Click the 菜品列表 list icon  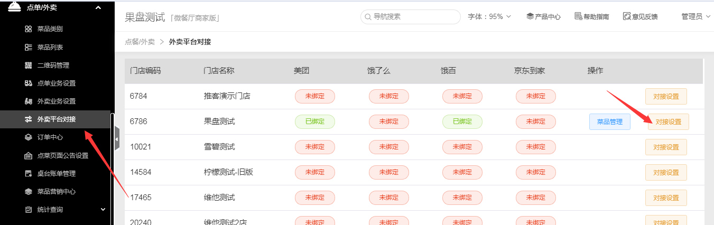click(x=29, y=48)
